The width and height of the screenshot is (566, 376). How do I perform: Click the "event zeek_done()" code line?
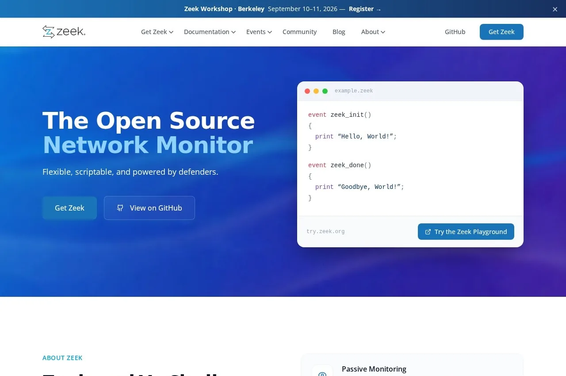tap(340, 165)
